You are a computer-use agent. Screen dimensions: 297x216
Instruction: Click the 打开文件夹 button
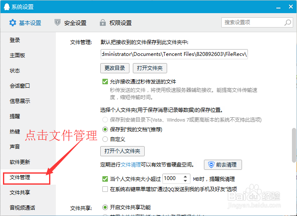pos(150,68)
